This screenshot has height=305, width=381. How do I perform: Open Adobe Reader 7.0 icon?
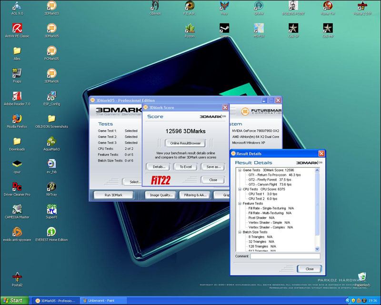pos(17,99)
